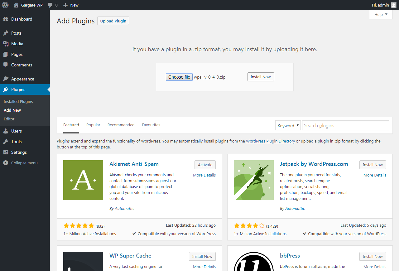This screenshot has height=271, width=399.
Task: Install the Jetpack plugin now
Action: click(373, 165)
